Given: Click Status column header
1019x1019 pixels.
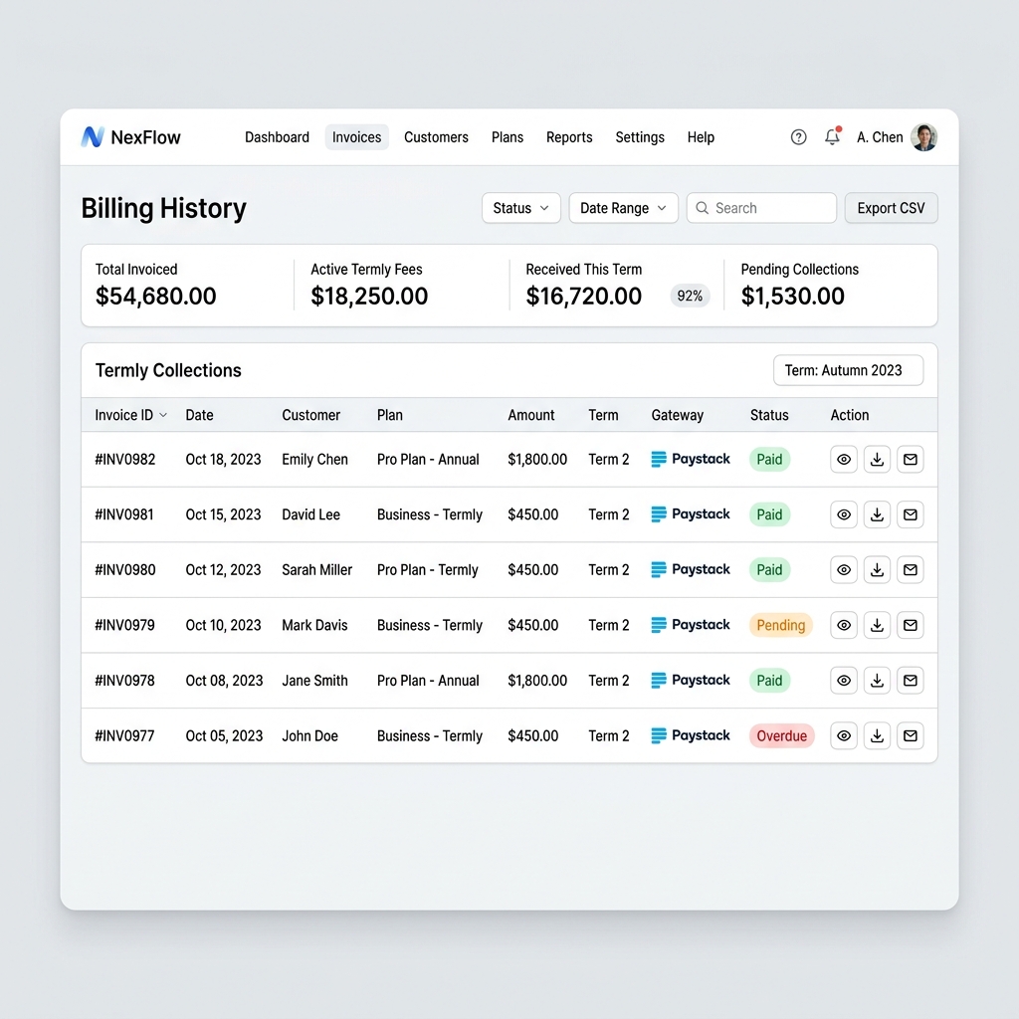Looking at the screenshot, I should click(769, 415).
